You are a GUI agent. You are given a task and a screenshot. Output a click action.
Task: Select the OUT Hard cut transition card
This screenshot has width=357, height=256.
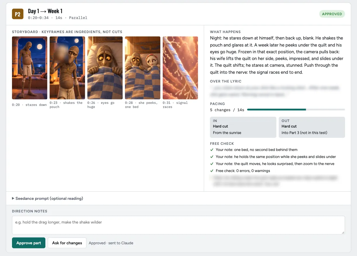(x=312, y=127)
